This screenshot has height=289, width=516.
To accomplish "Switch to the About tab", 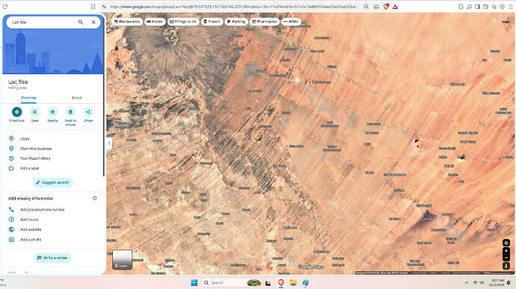I will (77, 98).
